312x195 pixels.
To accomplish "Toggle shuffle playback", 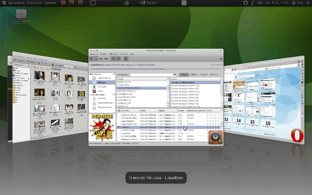I will pos(118,58).
